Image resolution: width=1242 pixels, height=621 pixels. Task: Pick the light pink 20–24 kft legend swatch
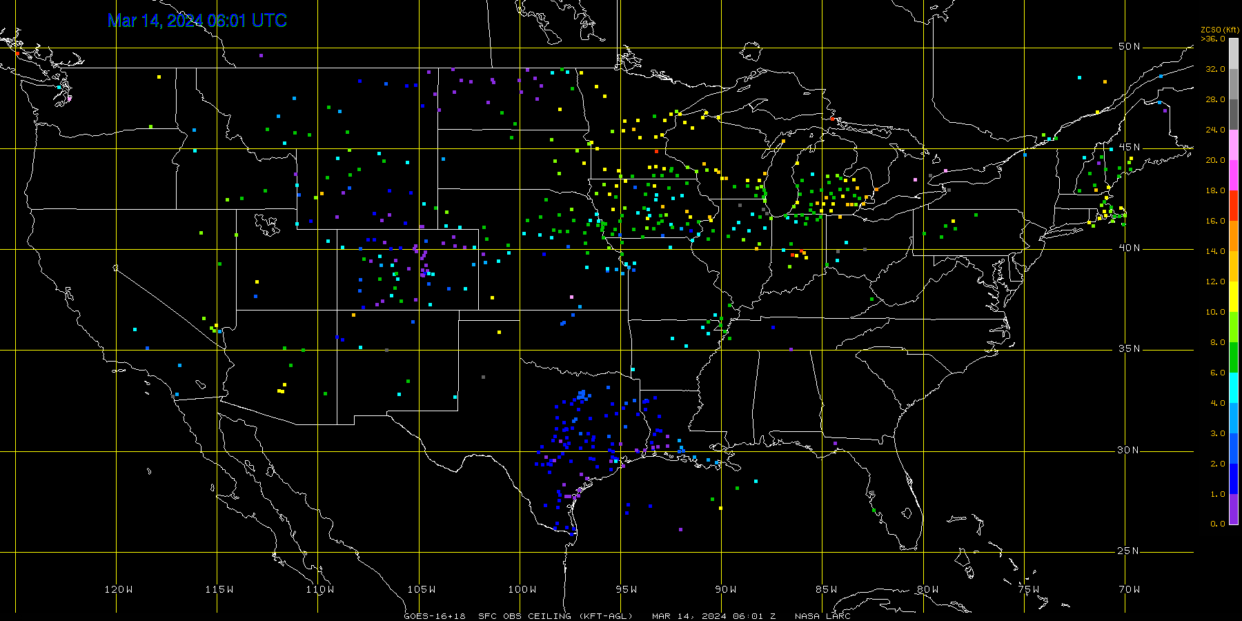pos(1234,145)
